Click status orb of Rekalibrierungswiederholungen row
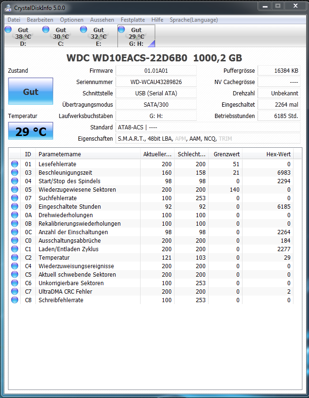This screenshot has height=398, width=309. pyautogui.click(x=15, y=223)
